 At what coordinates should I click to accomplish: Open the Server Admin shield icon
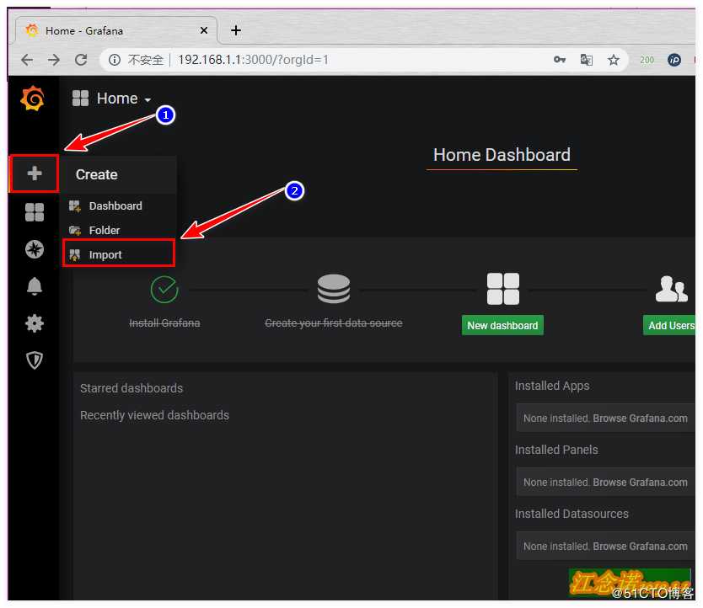[35, 360]
